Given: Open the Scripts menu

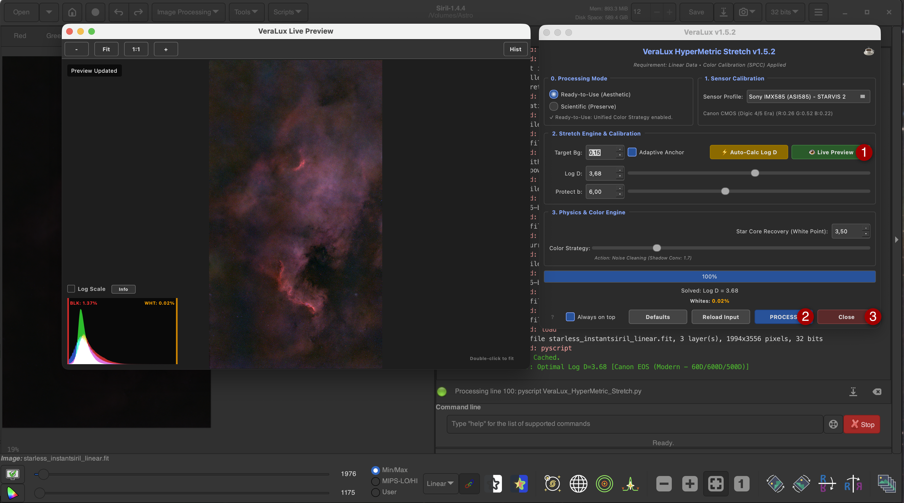Looking at the screenshot, I should tap(287, 12).
